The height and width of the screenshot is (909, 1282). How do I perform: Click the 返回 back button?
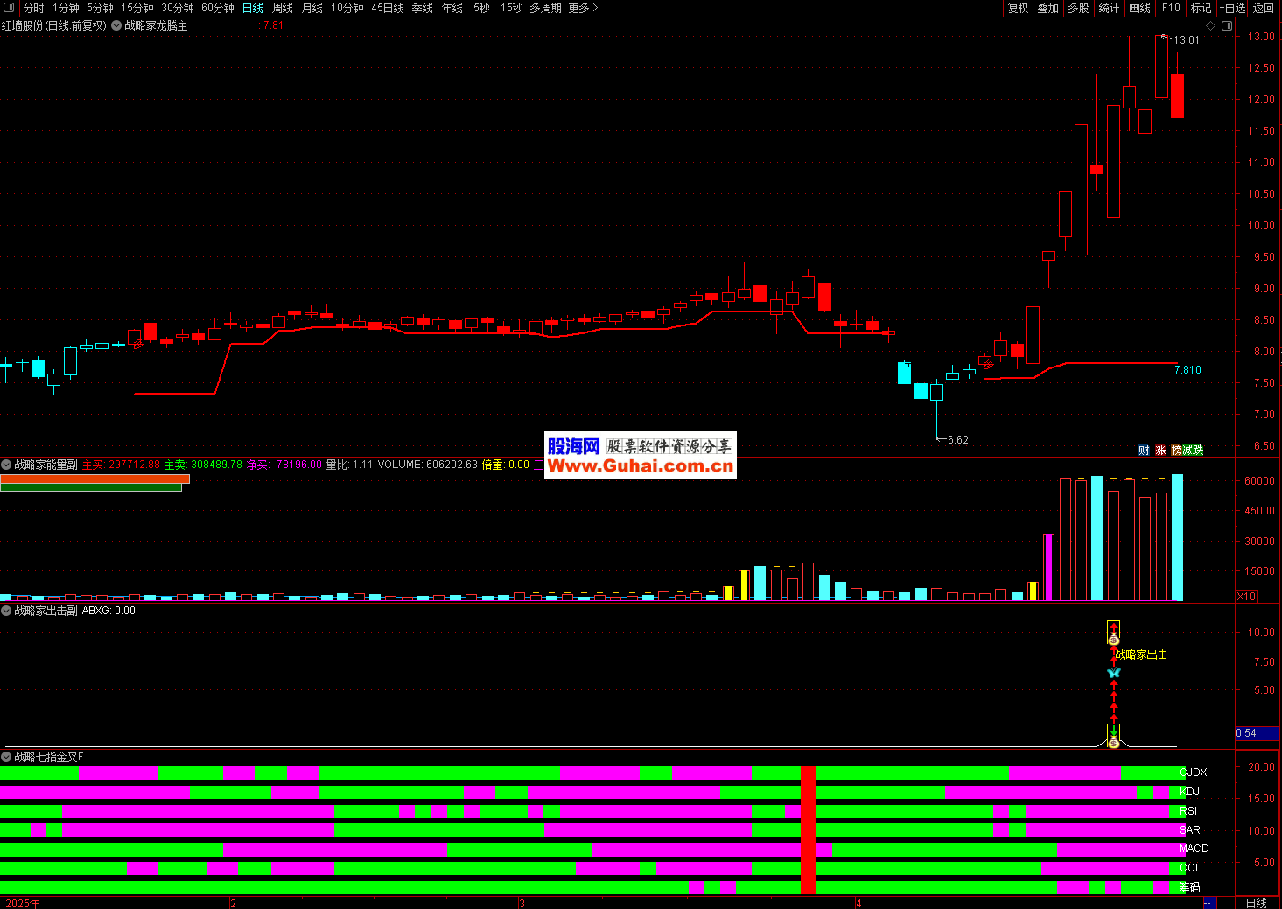click(x=1263, y=8)
